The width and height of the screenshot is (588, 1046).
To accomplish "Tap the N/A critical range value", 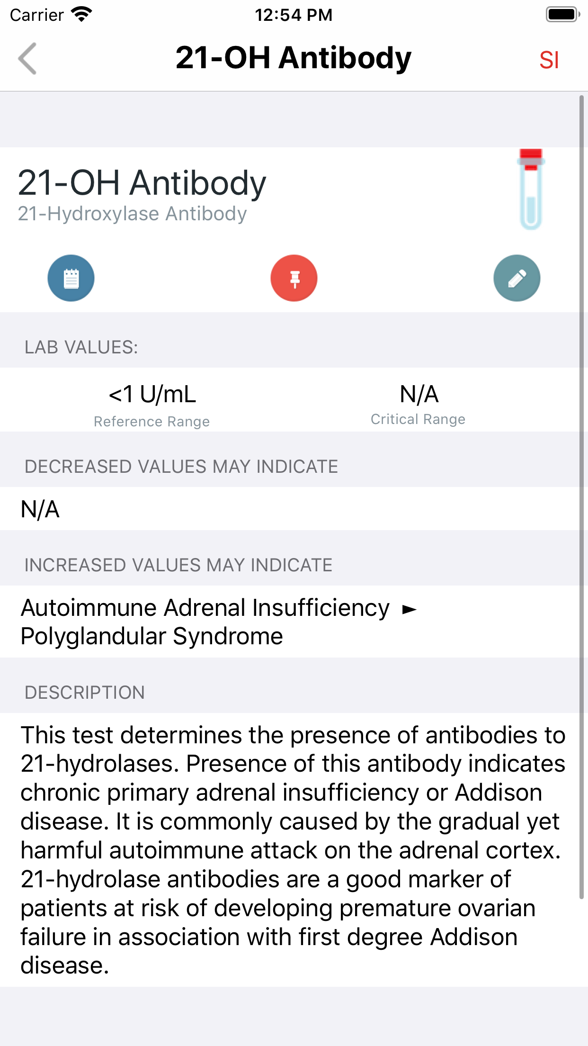I will coord(419,394).
